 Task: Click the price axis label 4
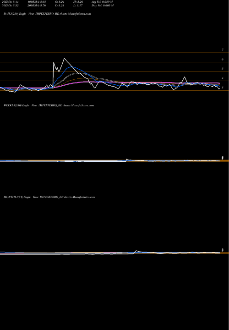(223, 78)
